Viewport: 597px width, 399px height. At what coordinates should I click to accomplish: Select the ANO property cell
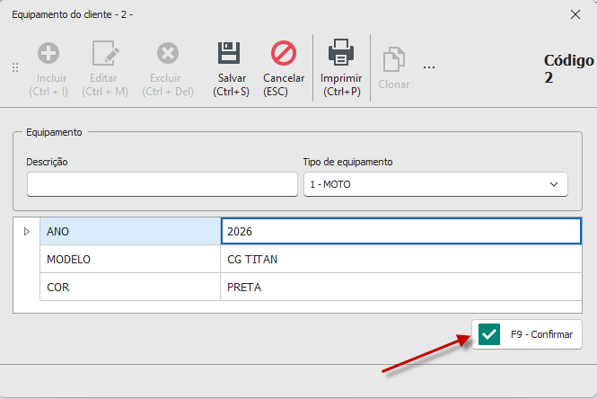[130, 231]
